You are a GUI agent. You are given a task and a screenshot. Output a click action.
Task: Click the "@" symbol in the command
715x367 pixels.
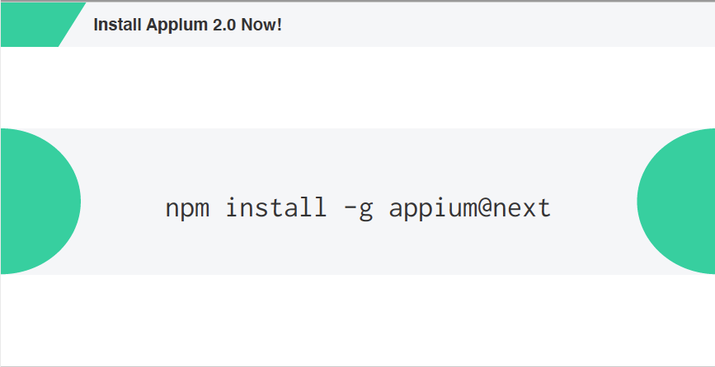pyautogui.click(x=481, y=207)
